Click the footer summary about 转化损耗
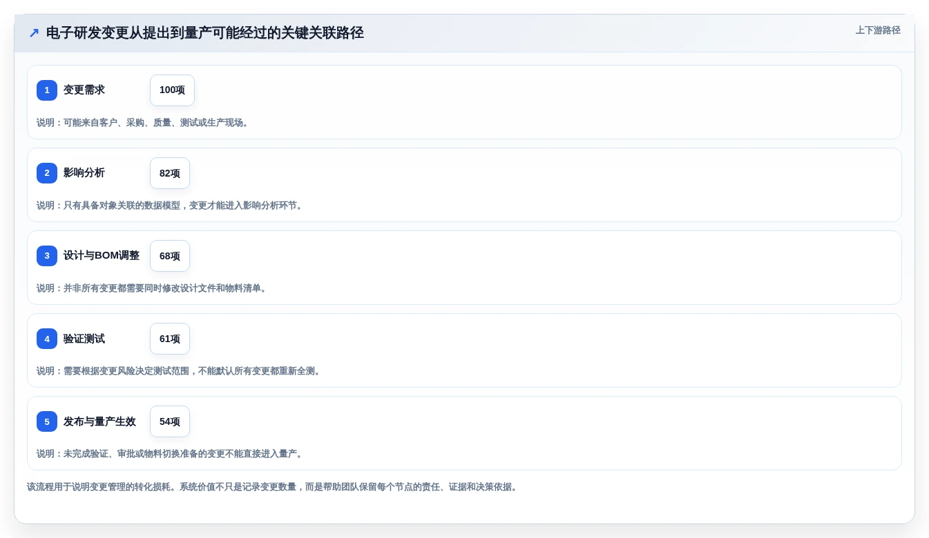Screen dimensions: 929x538 click(x=273, y=487)
